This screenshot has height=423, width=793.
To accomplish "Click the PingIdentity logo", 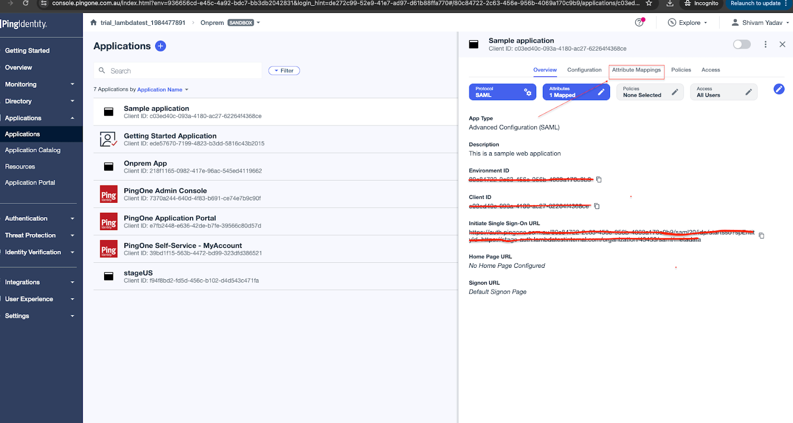I will (24, 24).
